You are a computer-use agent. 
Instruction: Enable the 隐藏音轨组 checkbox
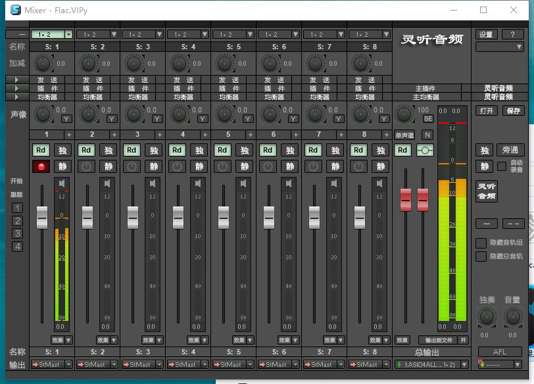tap(481, 243)
